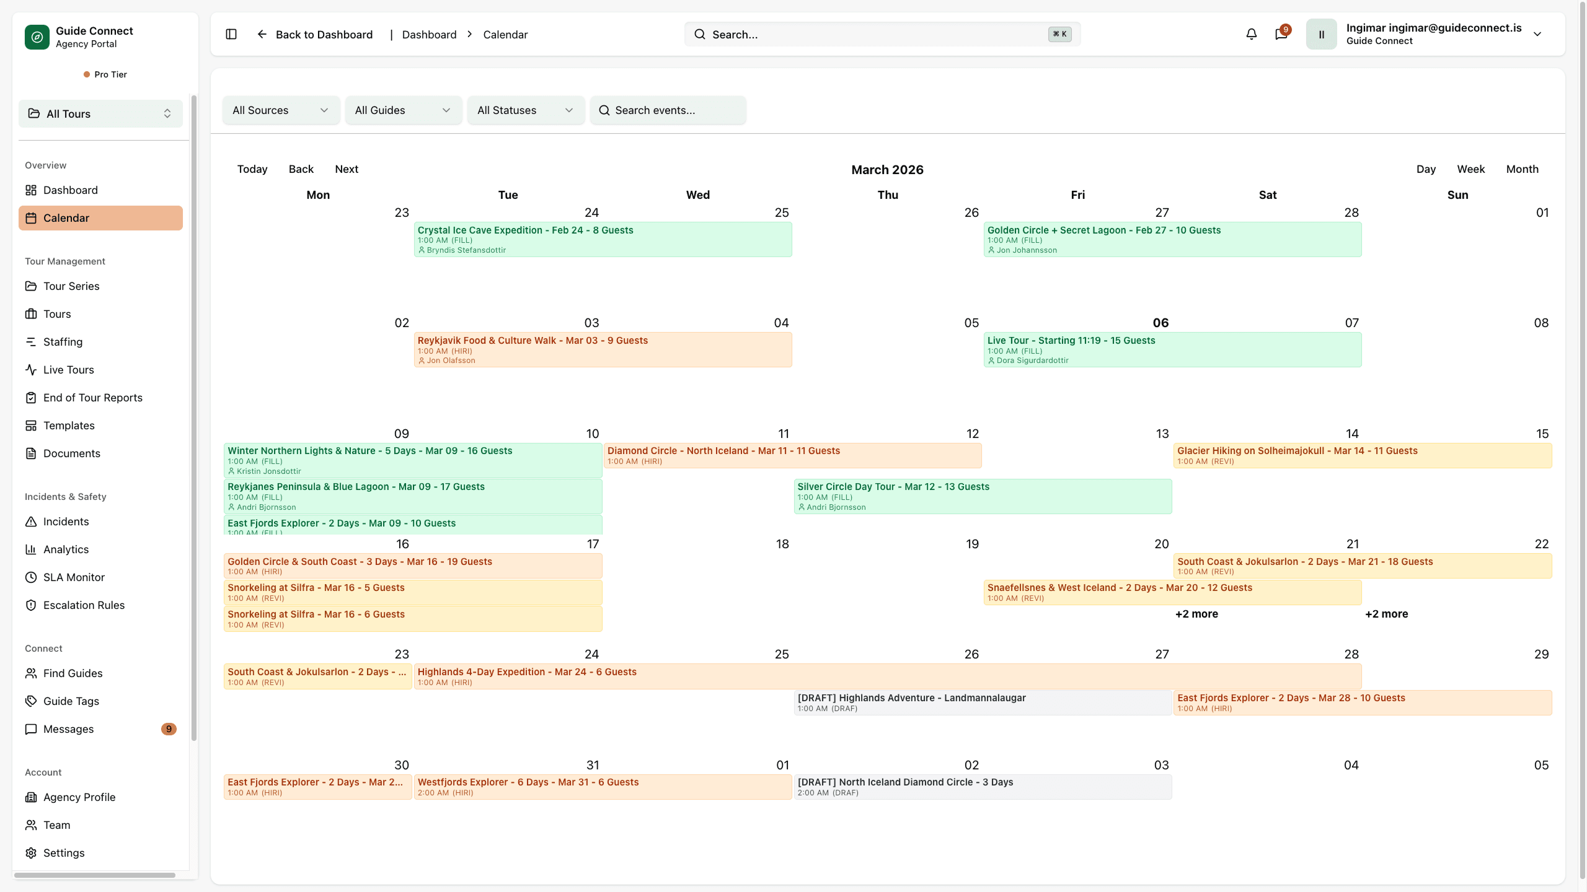This screenshot has height=892, width=1587.
Task: Toggle the sidebar panel icon
Action: pyautogui.click(x=231, y=34)
